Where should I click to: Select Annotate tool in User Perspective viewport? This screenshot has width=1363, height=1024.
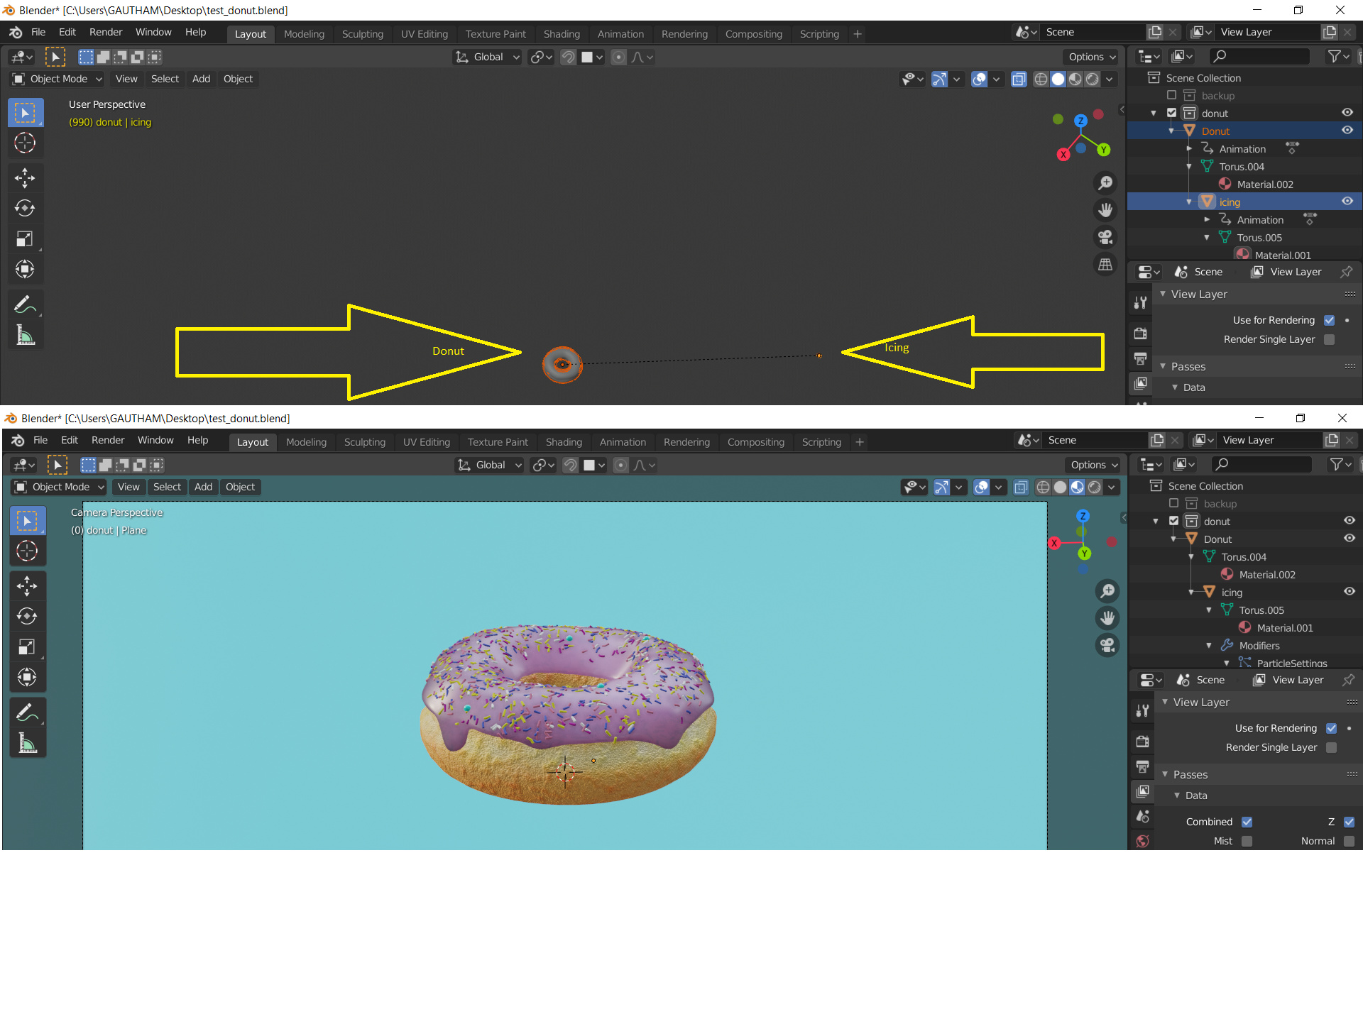tap(25, 305)
